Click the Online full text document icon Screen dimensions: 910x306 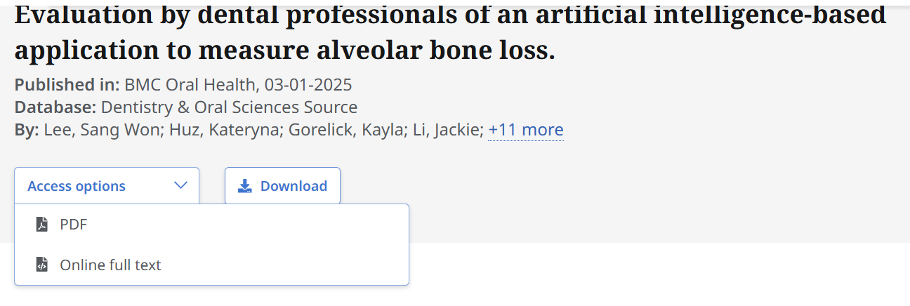click(42, 265)
